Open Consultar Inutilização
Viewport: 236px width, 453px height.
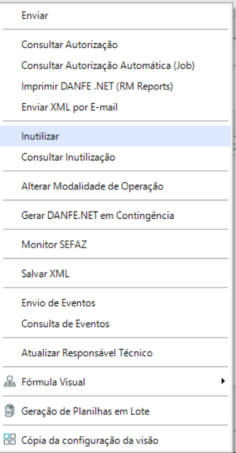pyautogui.click(x=116, y=157)
